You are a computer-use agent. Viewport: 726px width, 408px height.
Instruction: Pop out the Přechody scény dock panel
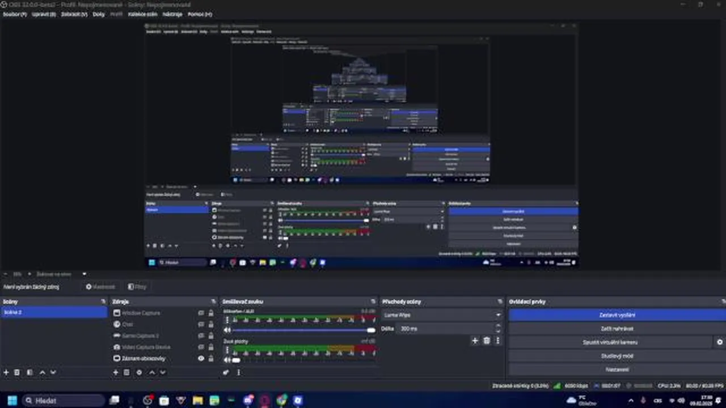point(500,301)
